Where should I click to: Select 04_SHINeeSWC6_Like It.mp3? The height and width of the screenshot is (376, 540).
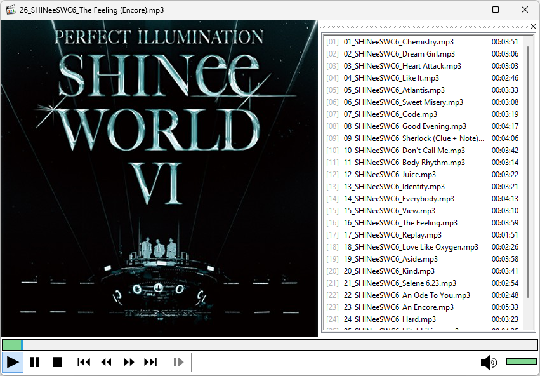423,78
